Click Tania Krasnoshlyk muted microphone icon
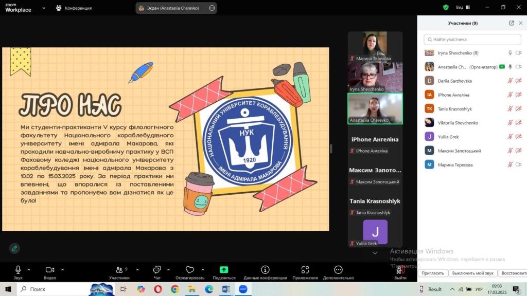 tap(510, 109)
